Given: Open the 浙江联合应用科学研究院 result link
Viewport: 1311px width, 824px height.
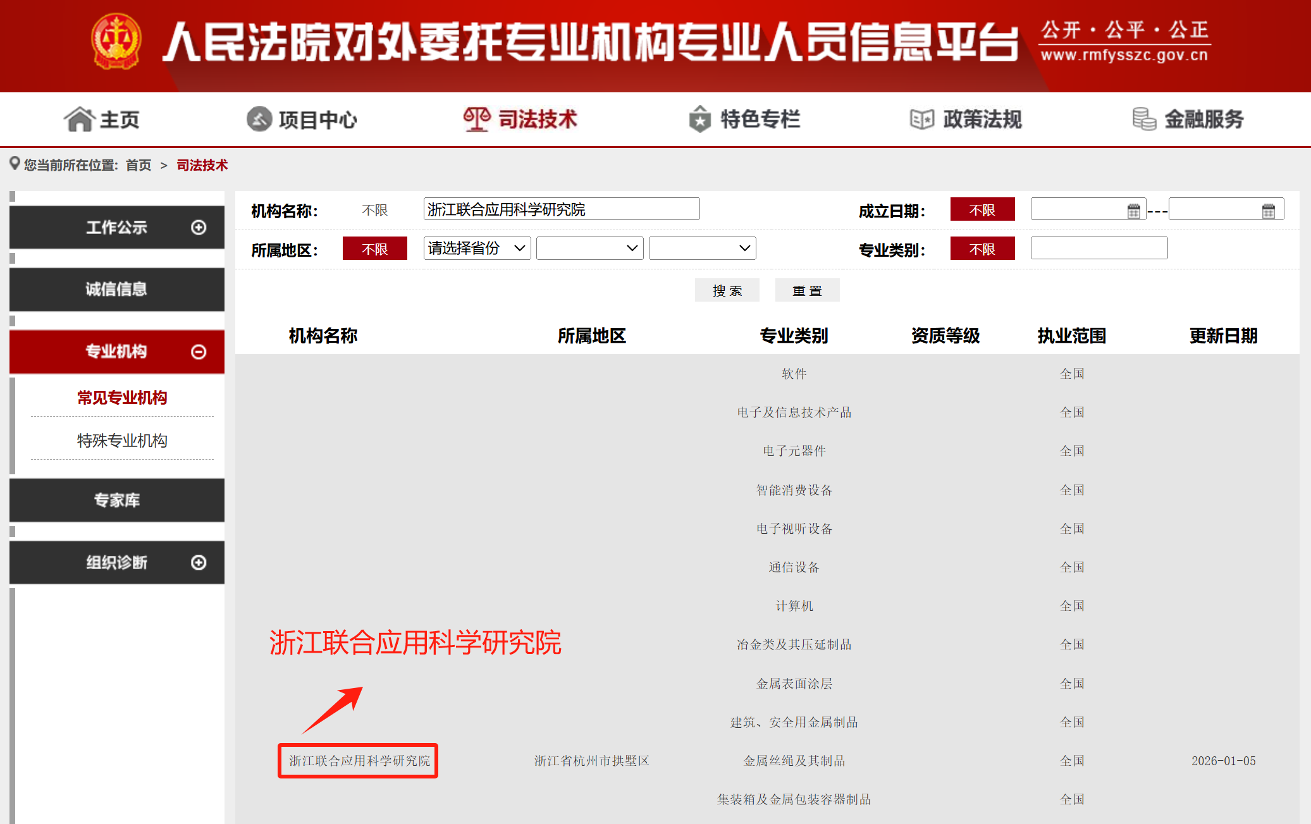Looking at the screenshot, I should click(357, 761).
